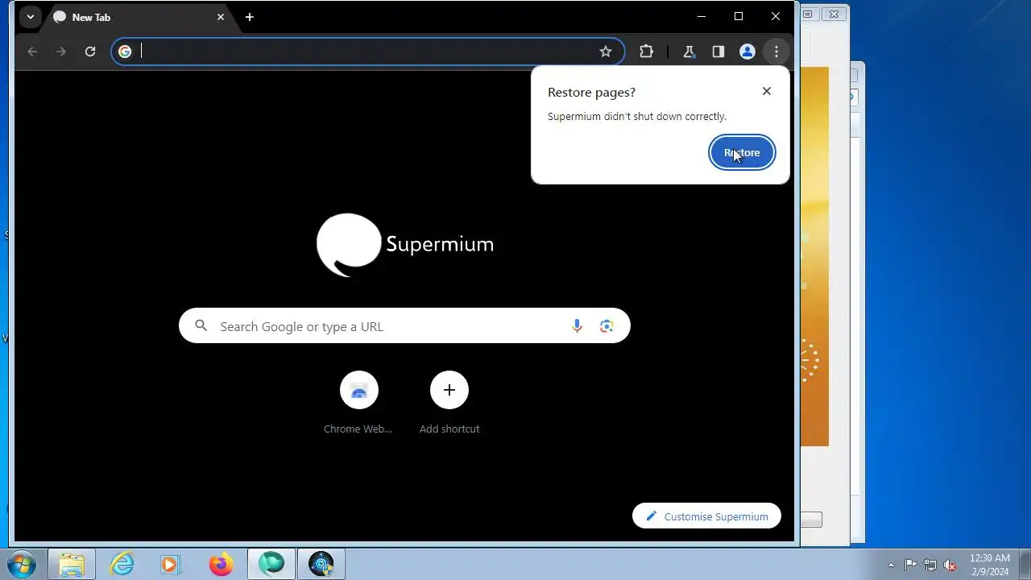Show hidden system tray icons
Screen dimensions: 1031x580
(x=891, y=565)
